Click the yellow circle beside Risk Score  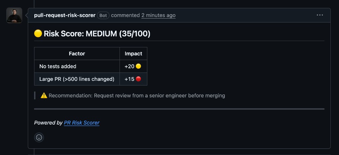38,33
